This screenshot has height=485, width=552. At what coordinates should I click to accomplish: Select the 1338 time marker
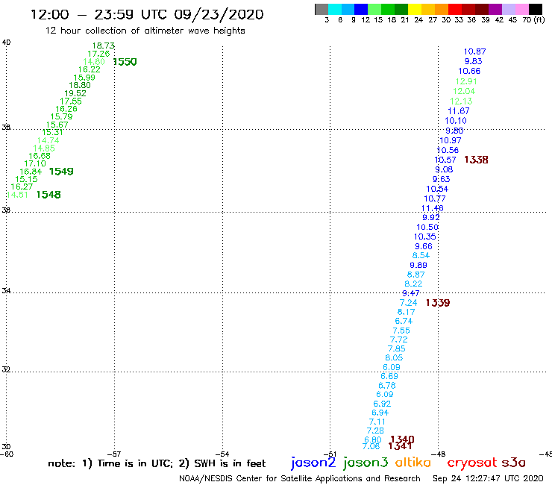(477, 160)
